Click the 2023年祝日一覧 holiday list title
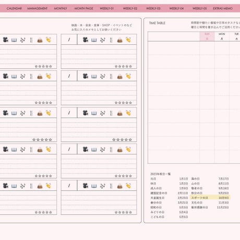Image resolution: width=240 pixels, height=240 pixels. (161, 174)
